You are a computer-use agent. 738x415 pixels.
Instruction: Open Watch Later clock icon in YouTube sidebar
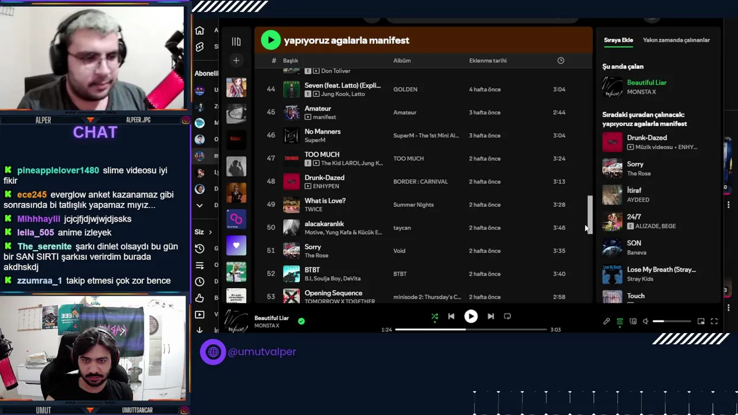click(199, 282)
